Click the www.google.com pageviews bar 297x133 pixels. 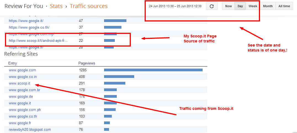click(153, 70)
